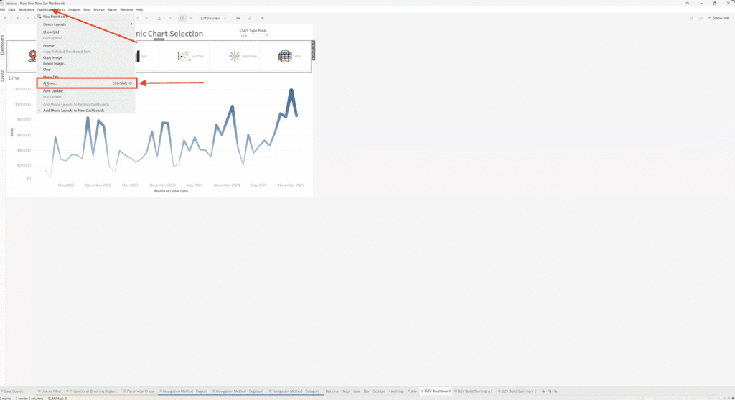735x400 pixels.
Task: Go to the Data Source tab
Action: pyautogui.click(x=14, y=391)
